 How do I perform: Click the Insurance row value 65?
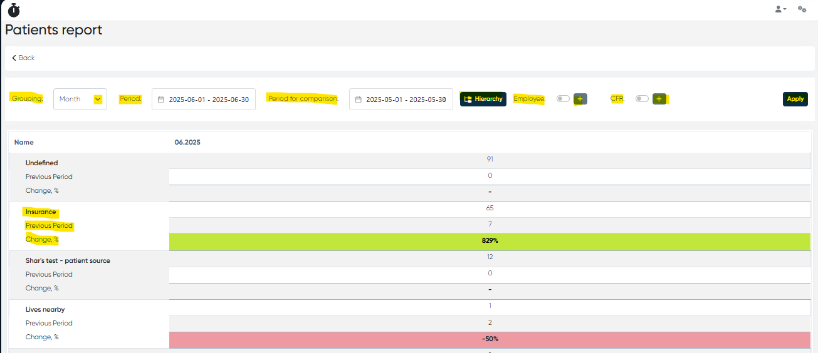(490, 208)
